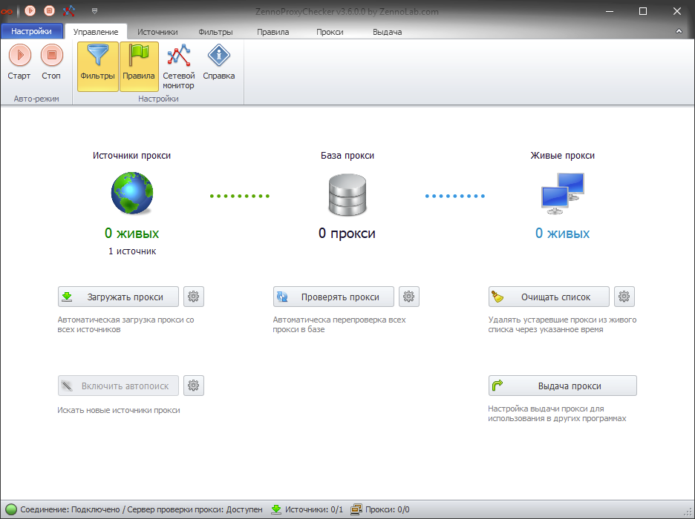The width and height of the screenshot is (695, 519).
Task: Open the quick access toolbar dropdown arrow
Action: (94, 12)
